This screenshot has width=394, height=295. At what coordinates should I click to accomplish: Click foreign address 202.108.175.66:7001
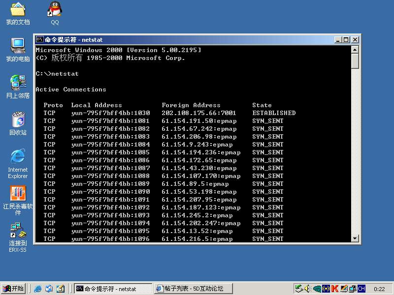click(199, 113)
